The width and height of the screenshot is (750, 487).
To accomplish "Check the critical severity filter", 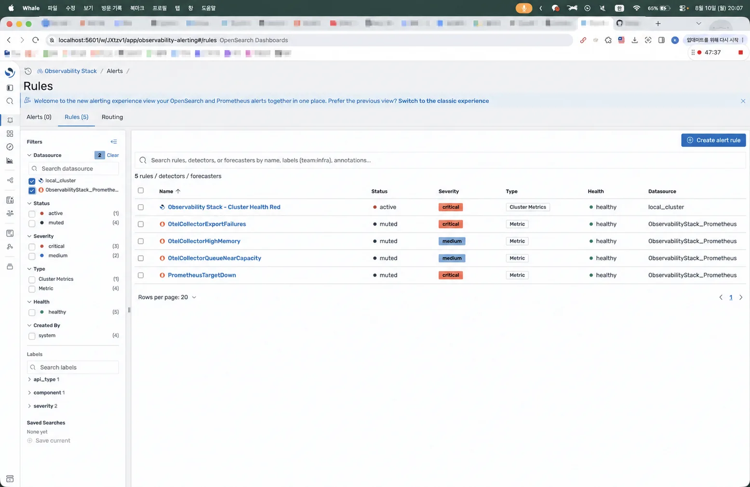I will [32, 247].
